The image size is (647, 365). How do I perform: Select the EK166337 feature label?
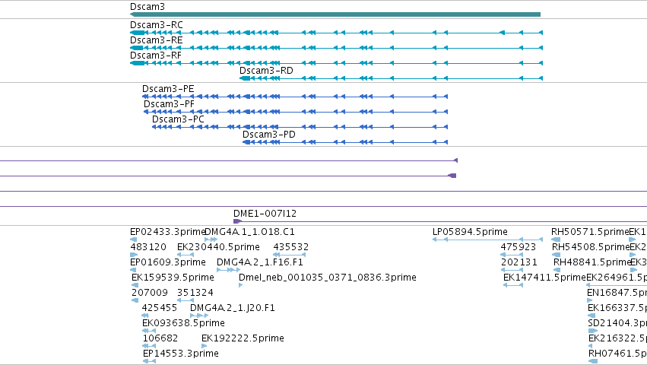pyautogui.click(x=617, y=308)
